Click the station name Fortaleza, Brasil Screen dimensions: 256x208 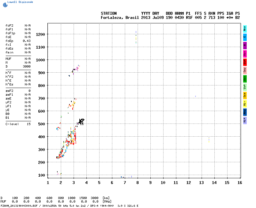[120, 18]
